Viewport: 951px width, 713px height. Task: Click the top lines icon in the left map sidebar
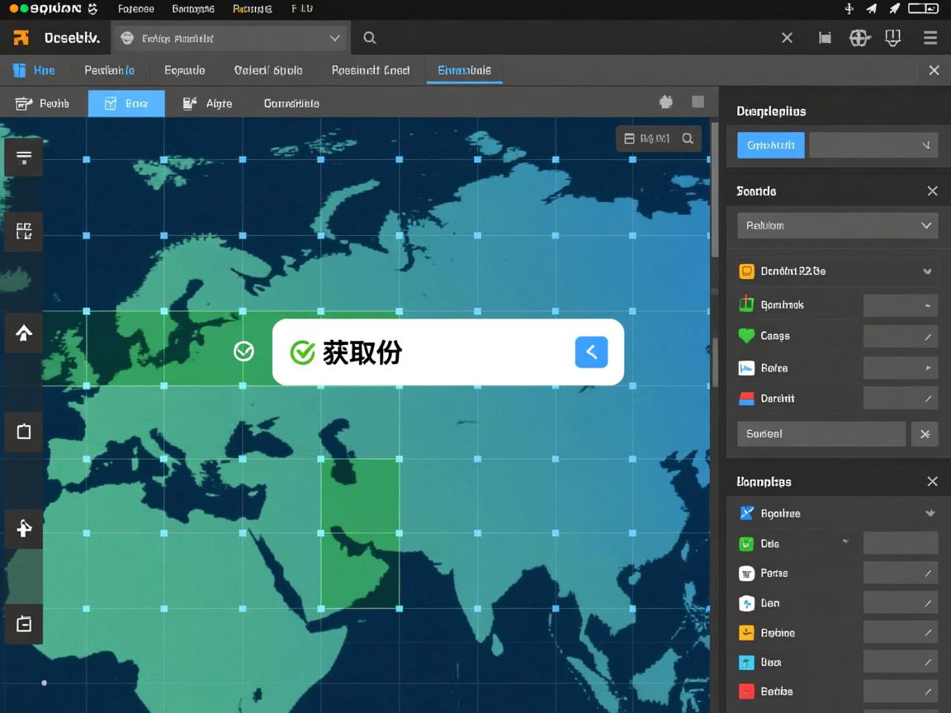(x=24, y=157)
